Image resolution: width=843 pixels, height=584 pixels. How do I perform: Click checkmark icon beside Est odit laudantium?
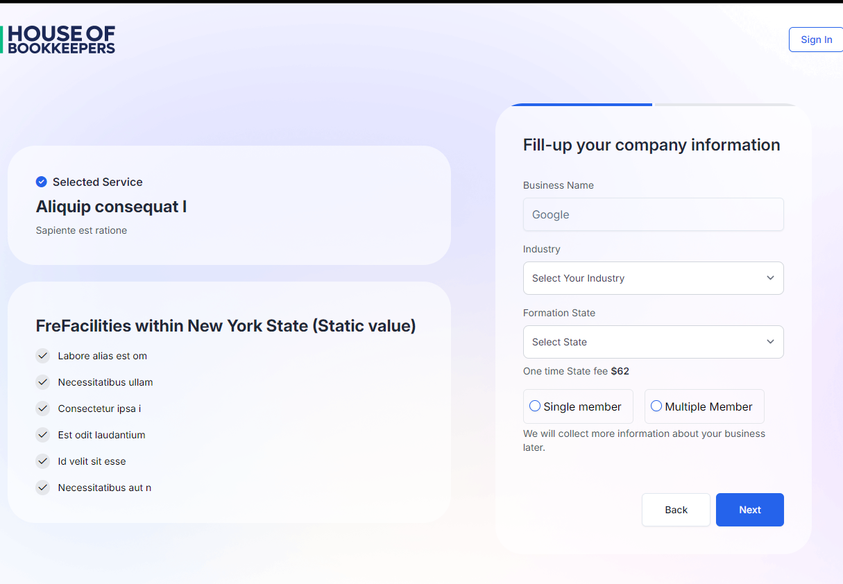pos(43,435)
